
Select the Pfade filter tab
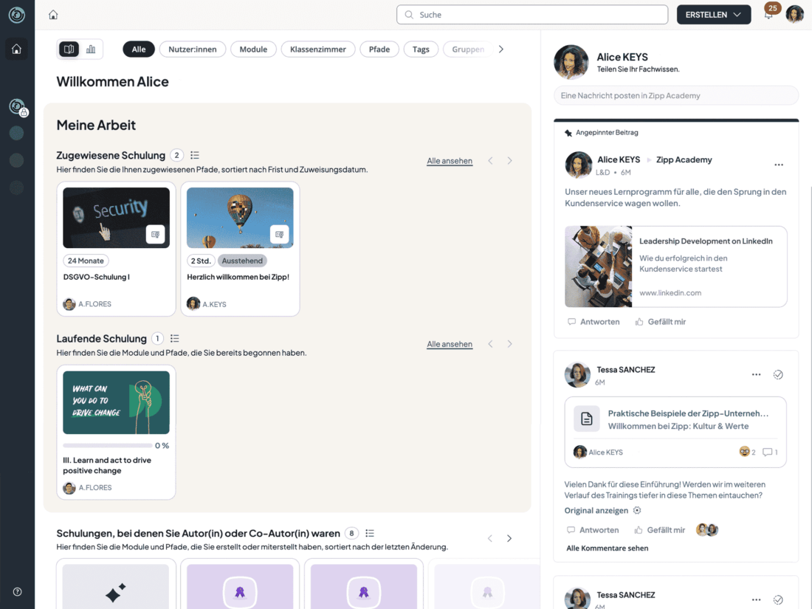tap(379, 49)
